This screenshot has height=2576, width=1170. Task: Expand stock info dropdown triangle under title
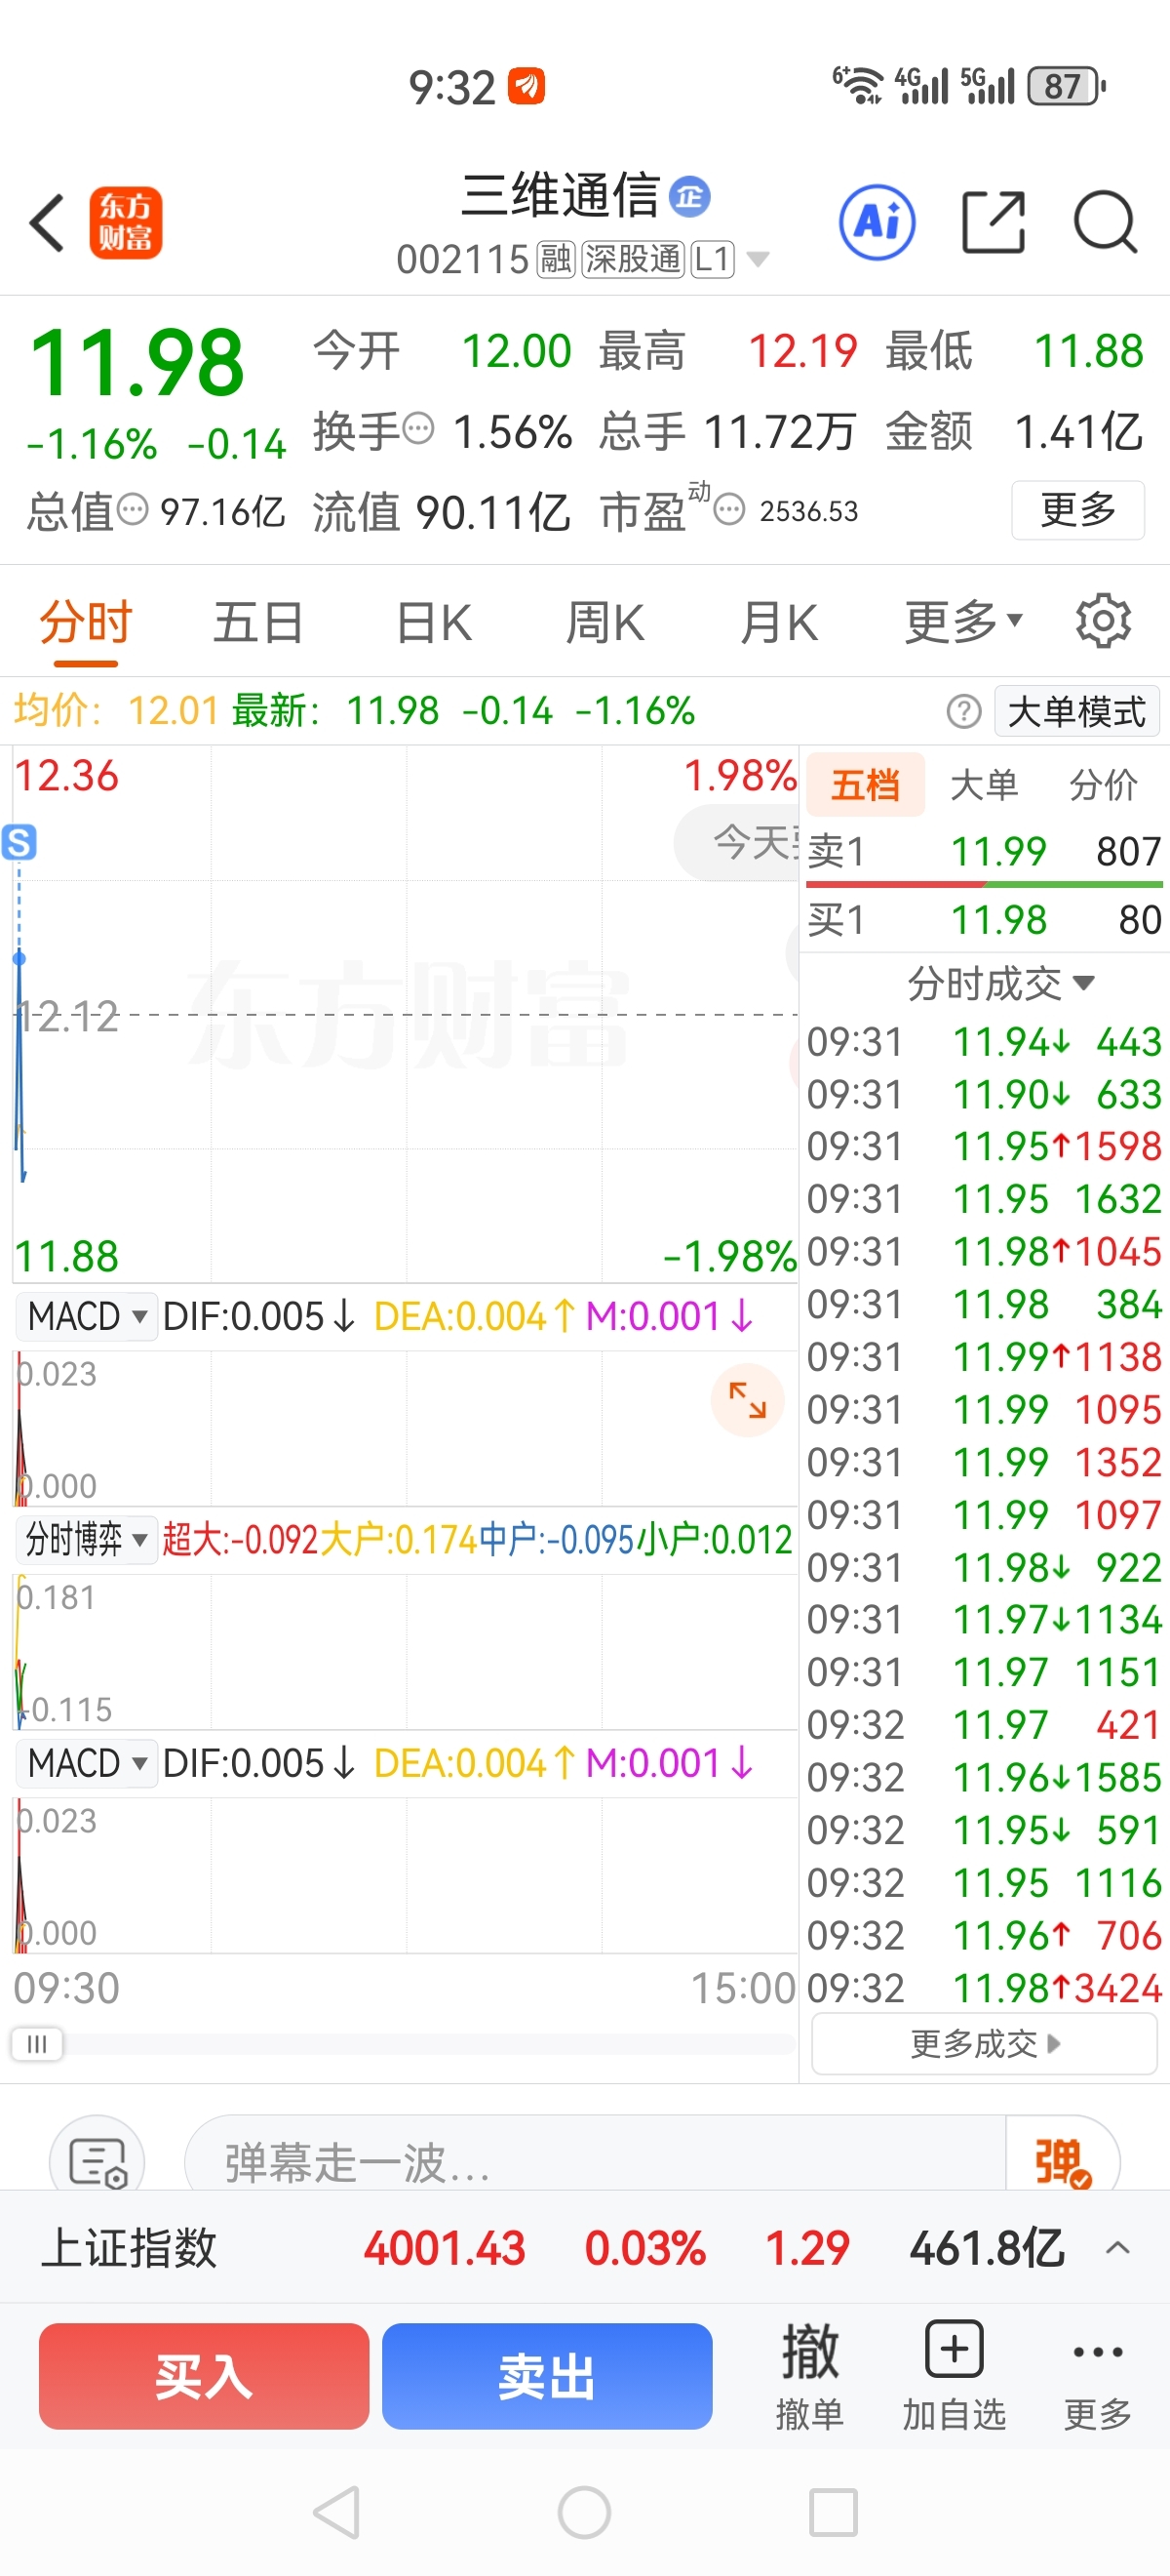click(759, 260)
